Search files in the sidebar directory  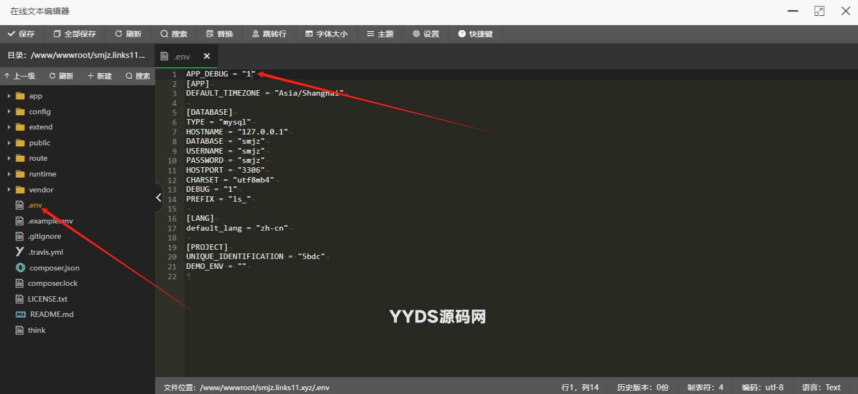click(138, 76)
